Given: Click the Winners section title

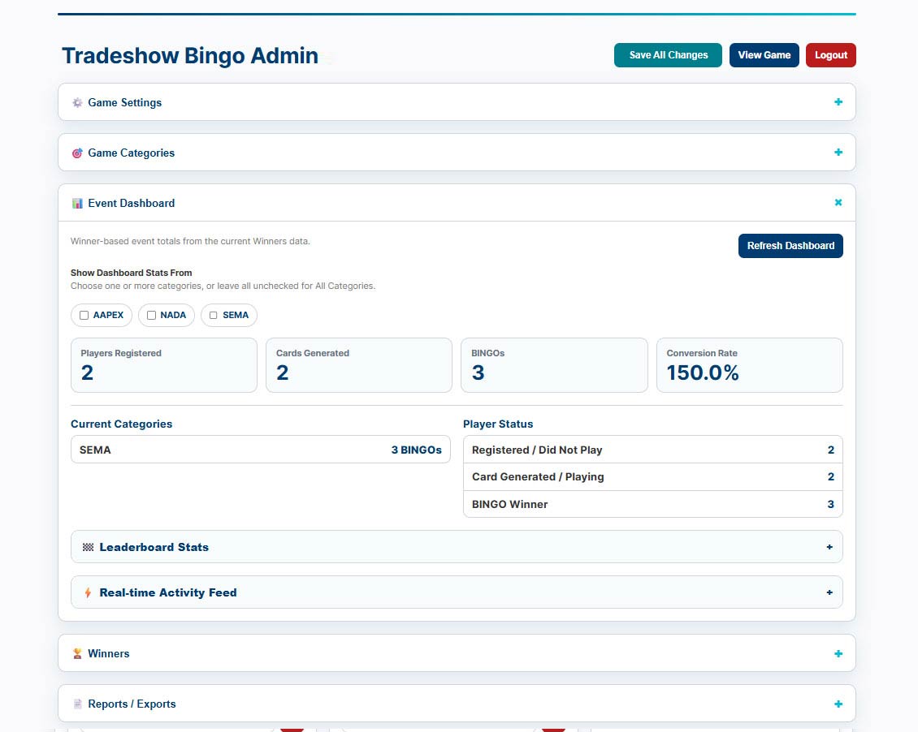Looking at the screenshot, I should click(x=109, y=653).
